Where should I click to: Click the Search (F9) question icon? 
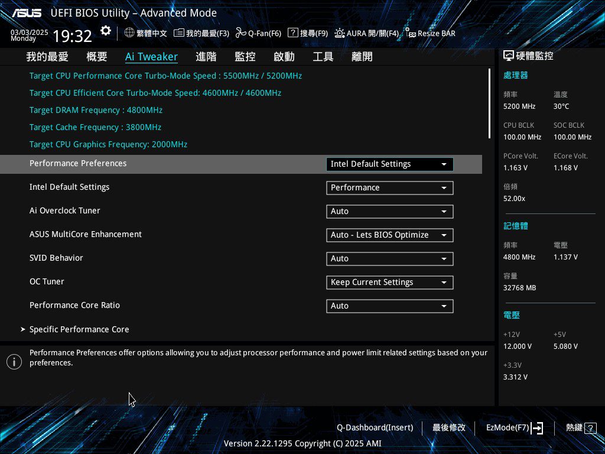tap(293, 33)
